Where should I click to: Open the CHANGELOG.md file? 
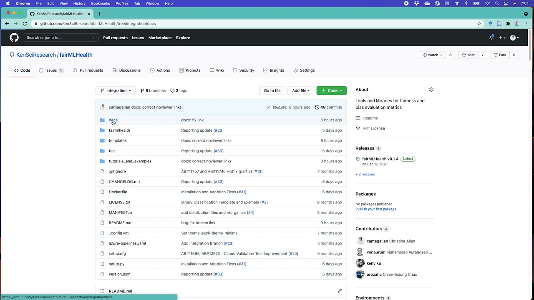click(x=124, y=182)
